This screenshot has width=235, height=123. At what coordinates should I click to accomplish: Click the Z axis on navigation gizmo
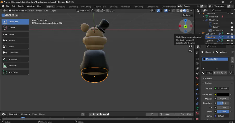pos(185,21)
